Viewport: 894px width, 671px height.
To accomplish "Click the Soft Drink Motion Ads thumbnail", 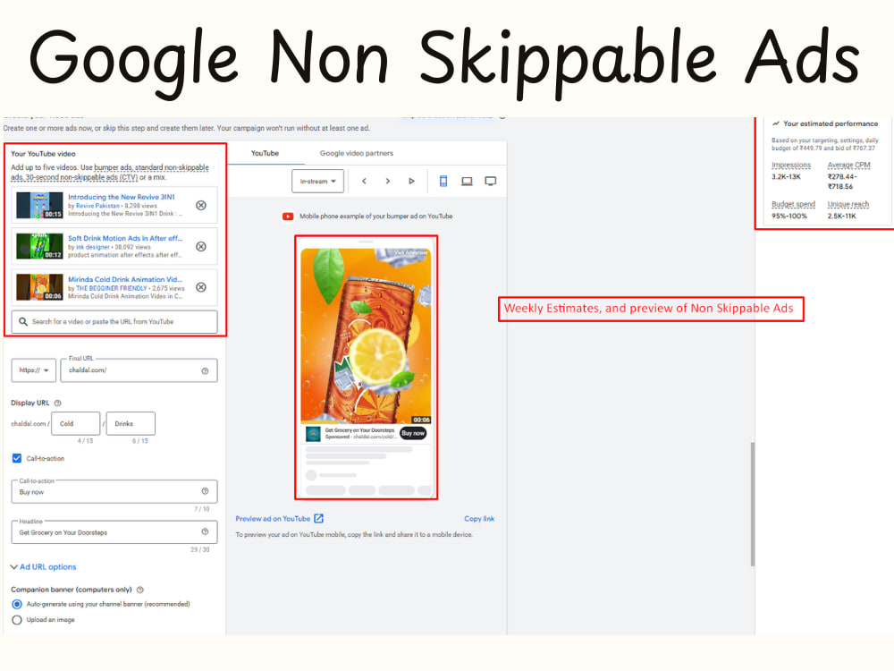I will (39, 247).
